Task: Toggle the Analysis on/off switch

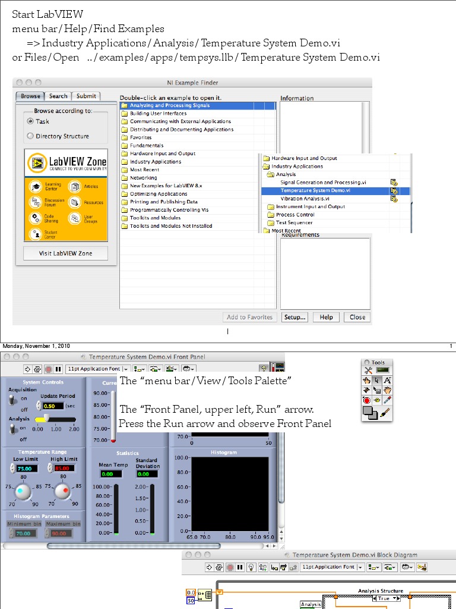Action: (x=13, y=429)
